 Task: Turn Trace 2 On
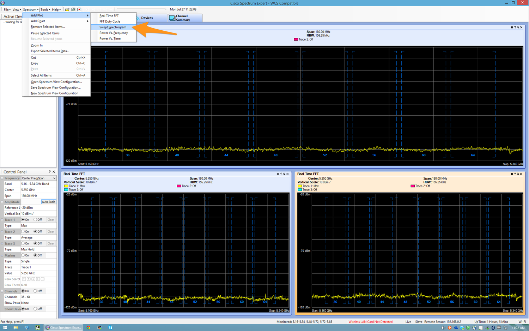click(23, 231)
